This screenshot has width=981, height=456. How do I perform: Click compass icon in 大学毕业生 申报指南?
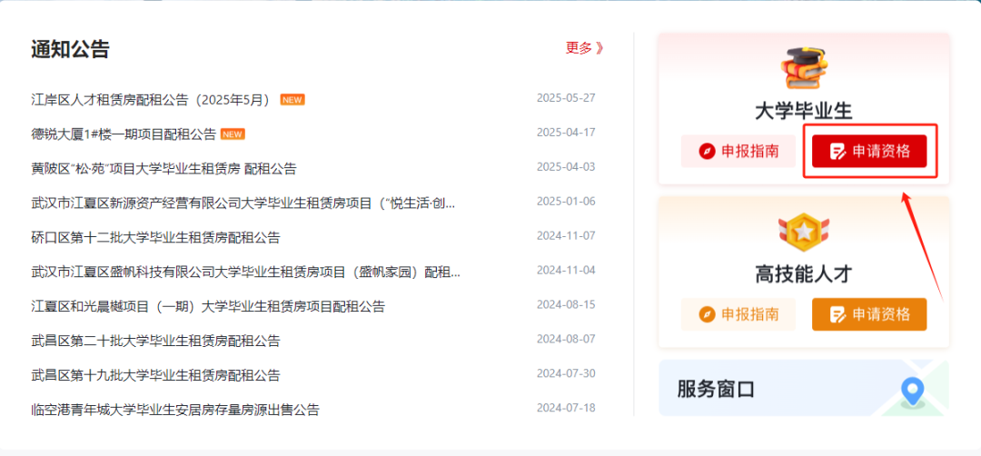pos(707,152)
